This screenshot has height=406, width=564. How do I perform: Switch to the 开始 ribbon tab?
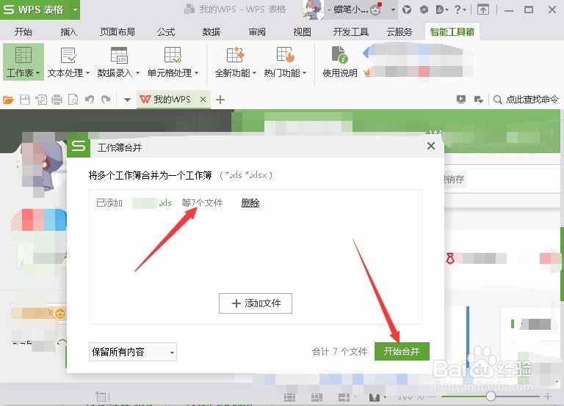tap(23, 32)
